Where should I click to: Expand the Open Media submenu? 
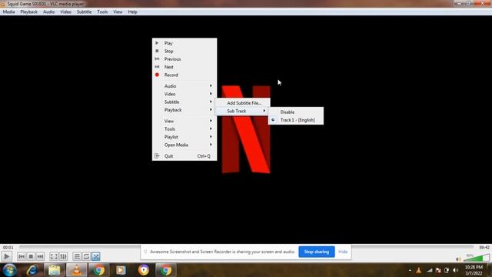(x=184, y=145)
